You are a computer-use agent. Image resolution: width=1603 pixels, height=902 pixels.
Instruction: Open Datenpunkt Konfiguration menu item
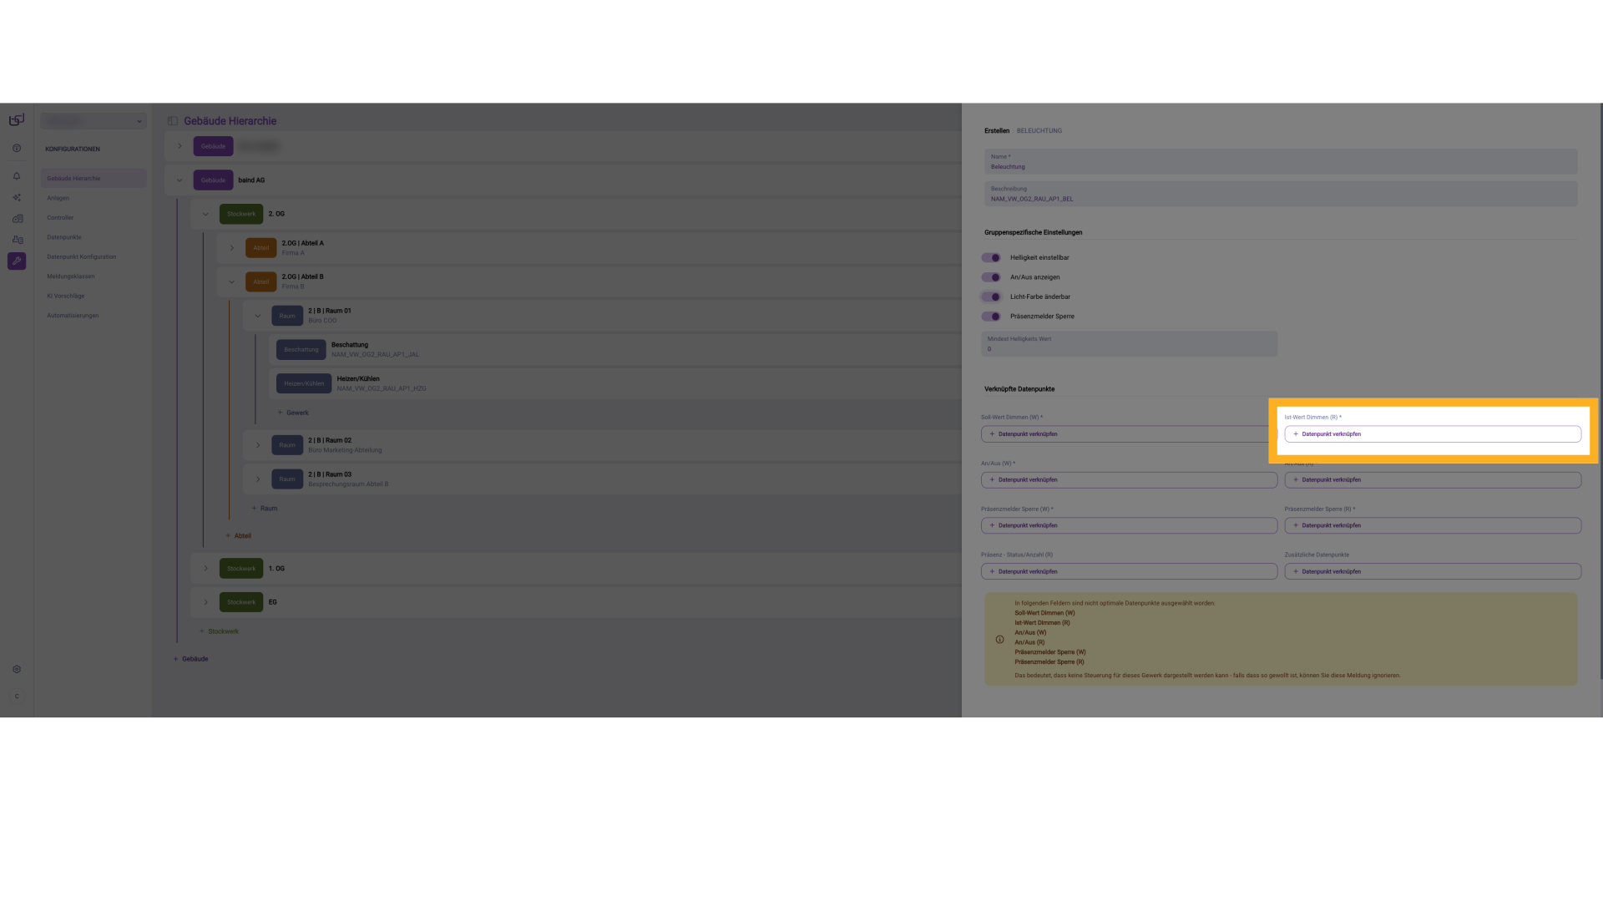tap(82, 257)
